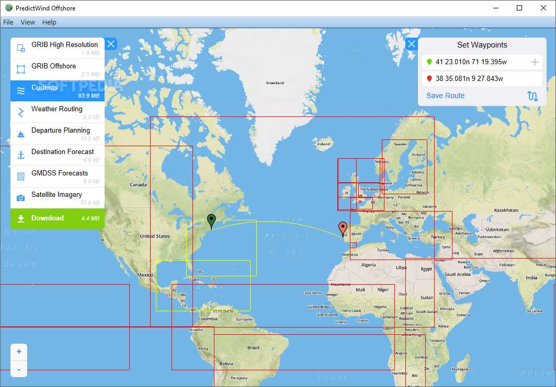Open the Satellite Imagery option
The image size is (556, 387).
pos(58,198)
